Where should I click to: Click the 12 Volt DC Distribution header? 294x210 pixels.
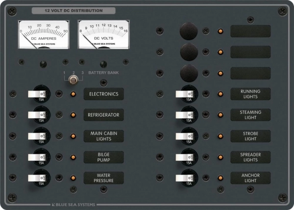point(73,10)
